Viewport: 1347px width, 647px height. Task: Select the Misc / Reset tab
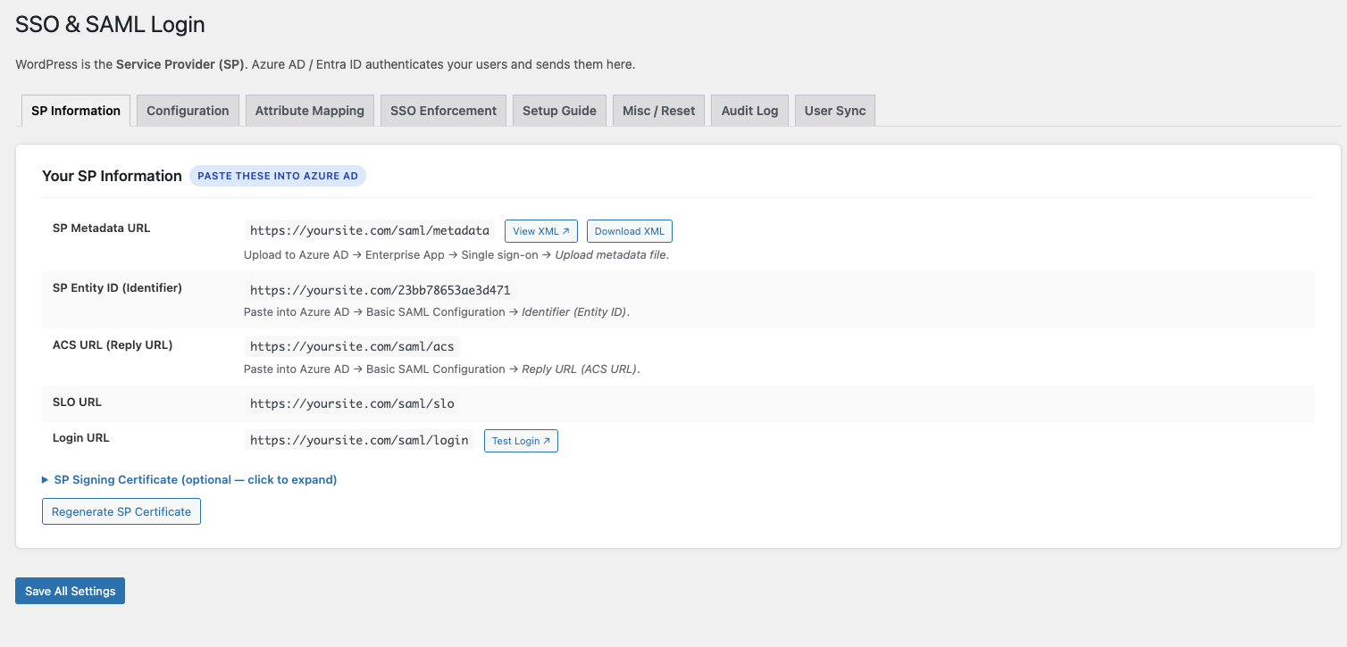pos(659,111)
